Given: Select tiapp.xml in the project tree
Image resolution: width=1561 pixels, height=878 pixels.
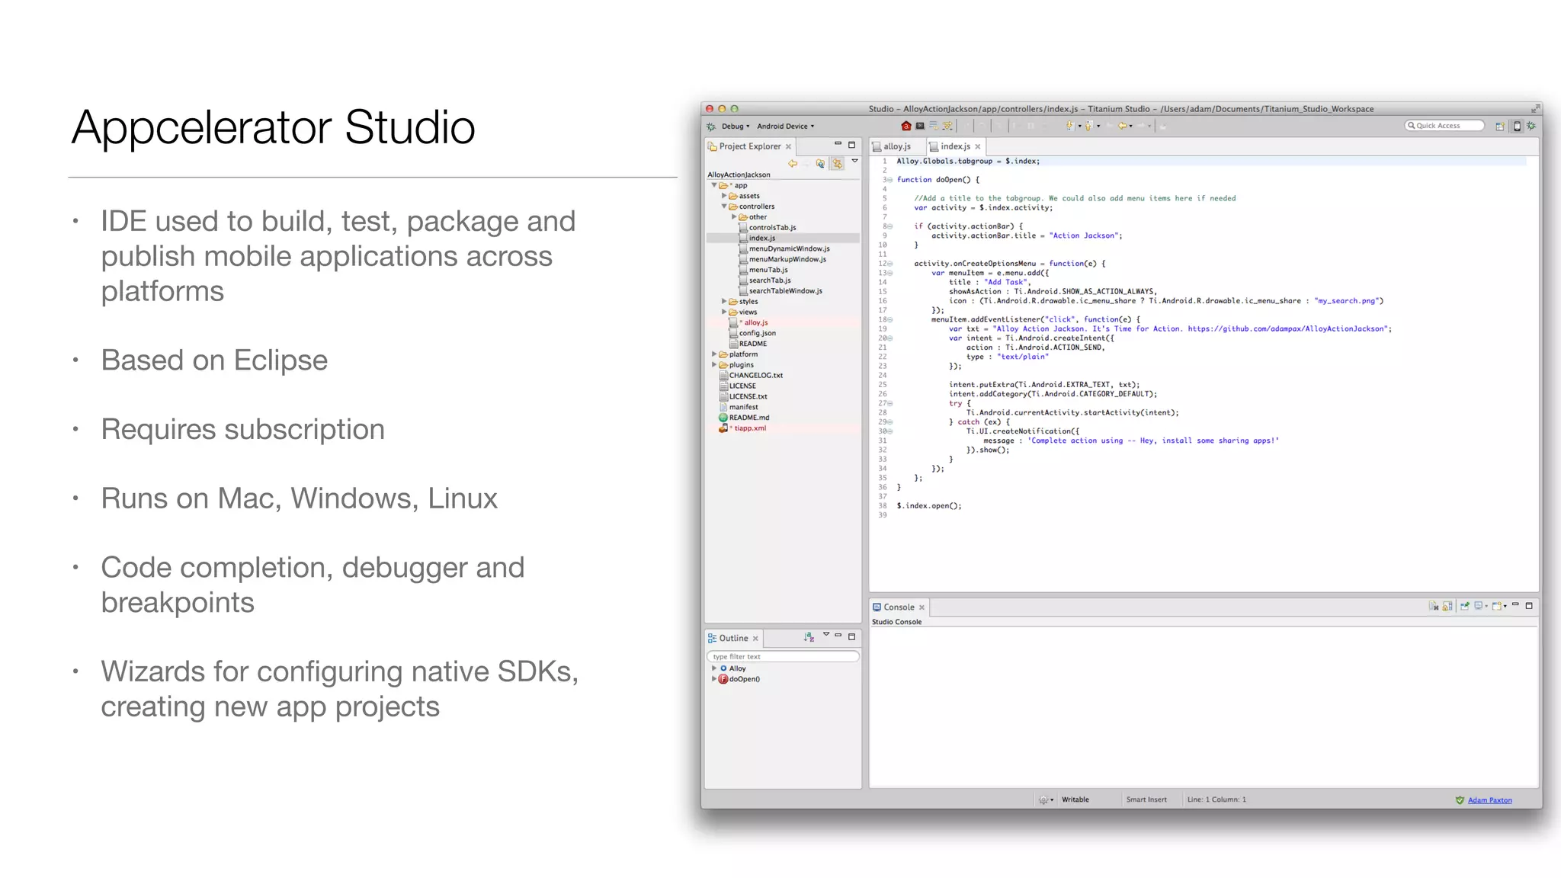Looking at the screenshot, I should pyautogui.click(x=750, y=428).
